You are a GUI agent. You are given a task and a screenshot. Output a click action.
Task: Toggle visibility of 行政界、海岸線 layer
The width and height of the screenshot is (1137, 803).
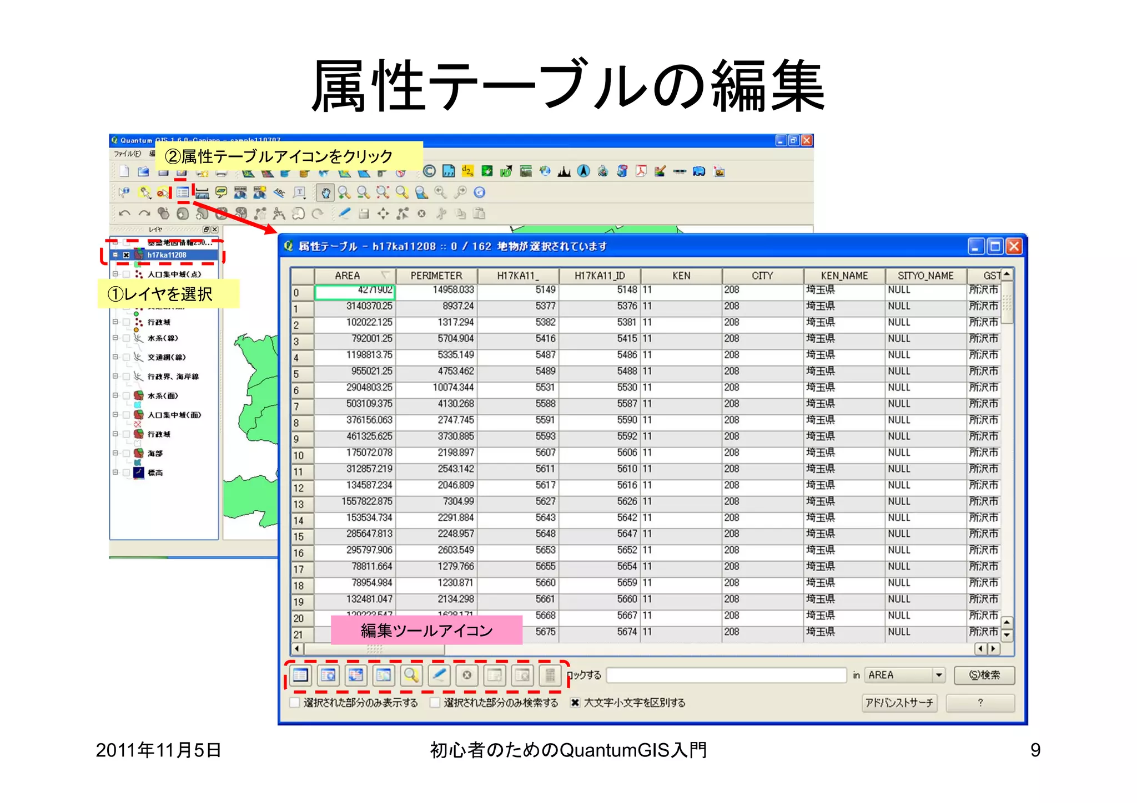126,377
